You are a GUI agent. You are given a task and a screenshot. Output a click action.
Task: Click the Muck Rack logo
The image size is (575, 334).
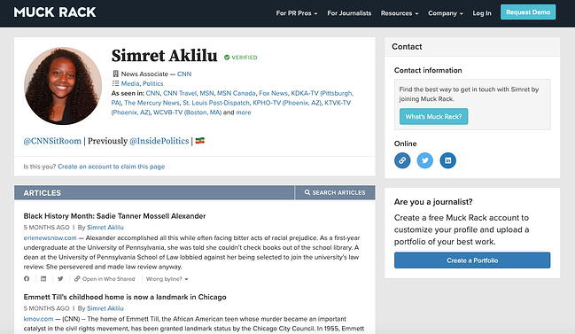pos(55,12)
